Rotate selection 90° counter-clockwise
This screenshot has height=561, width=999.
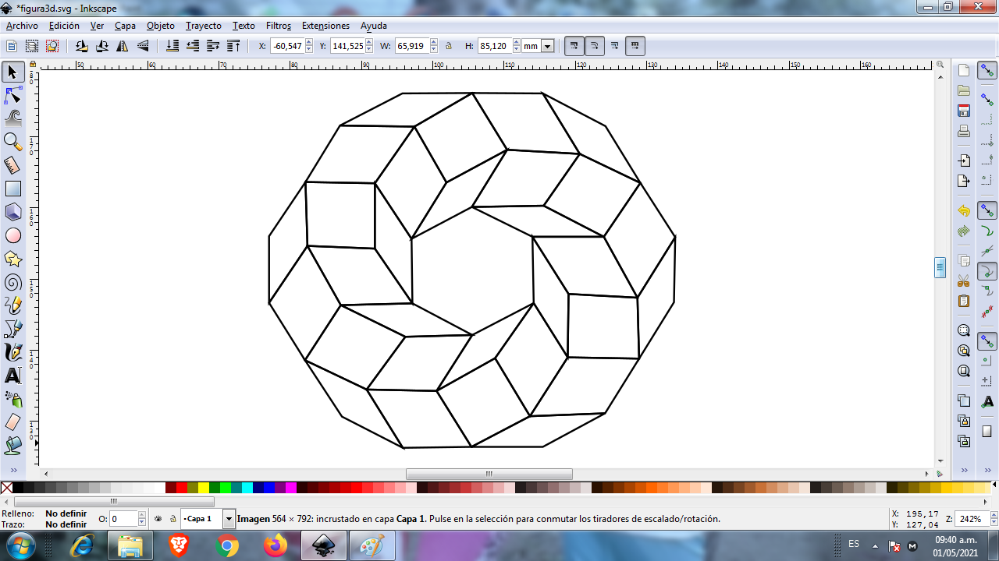[81, 46]
